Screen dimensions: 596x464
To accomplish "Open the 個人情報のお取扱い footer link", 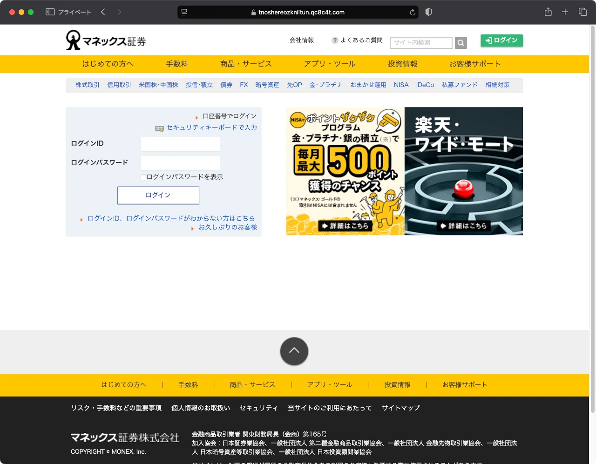I will (201, 408).
